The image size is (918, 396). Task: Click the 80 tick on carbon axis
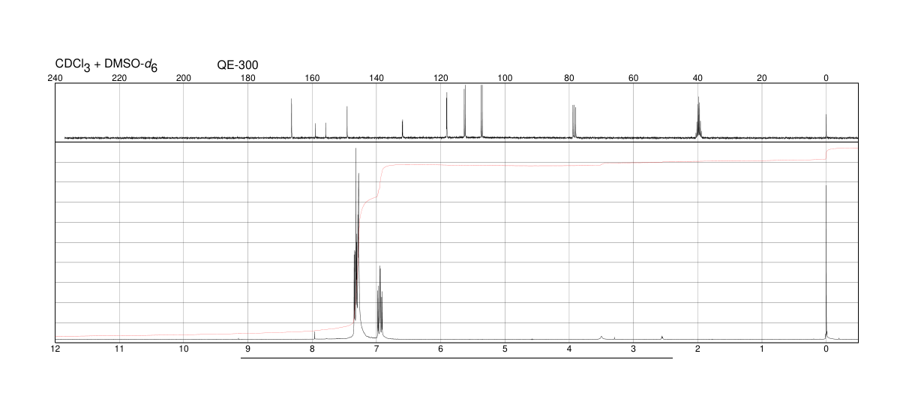[569, 78]
